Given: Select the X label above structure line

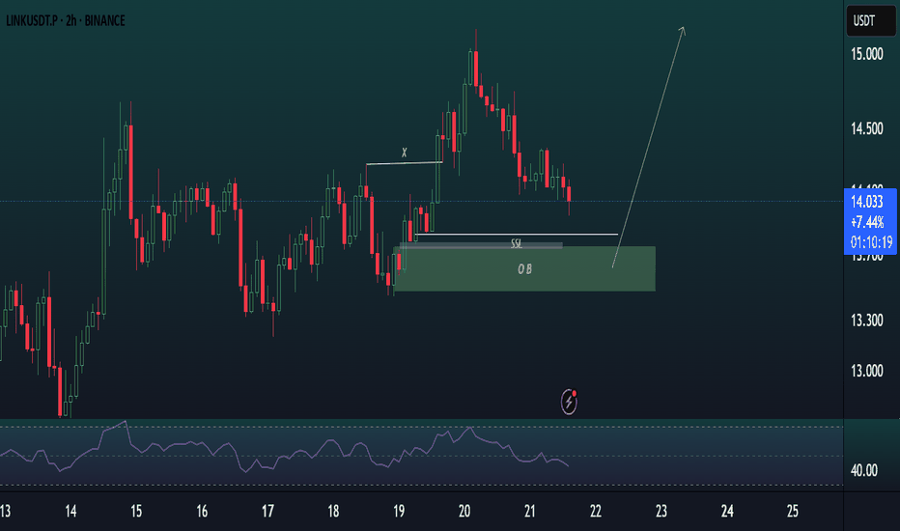Looking at the screenshot, I should pyautogui.click(x=404, y=153).
